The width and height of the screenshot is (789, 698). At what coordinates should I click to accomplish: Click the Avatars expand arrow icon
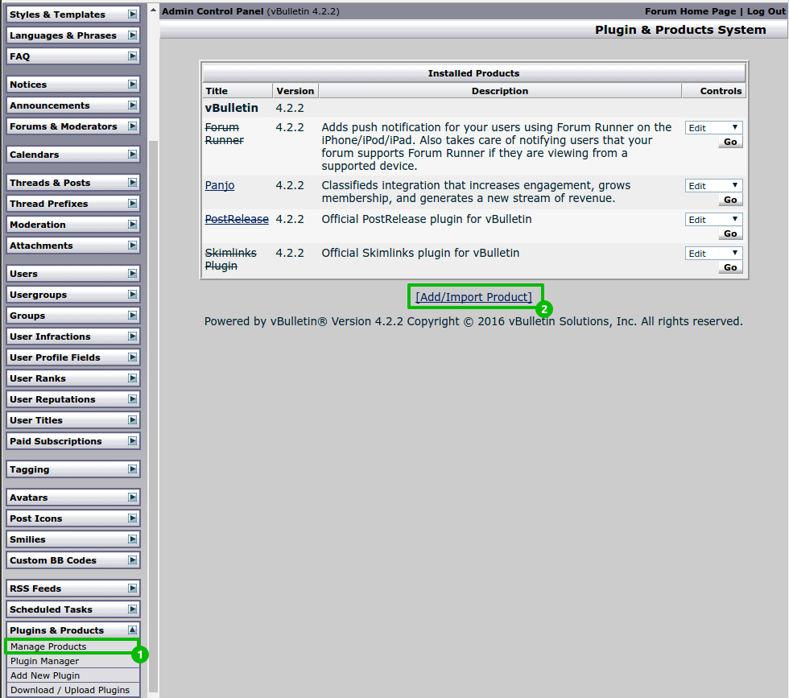tap(132, 498)
